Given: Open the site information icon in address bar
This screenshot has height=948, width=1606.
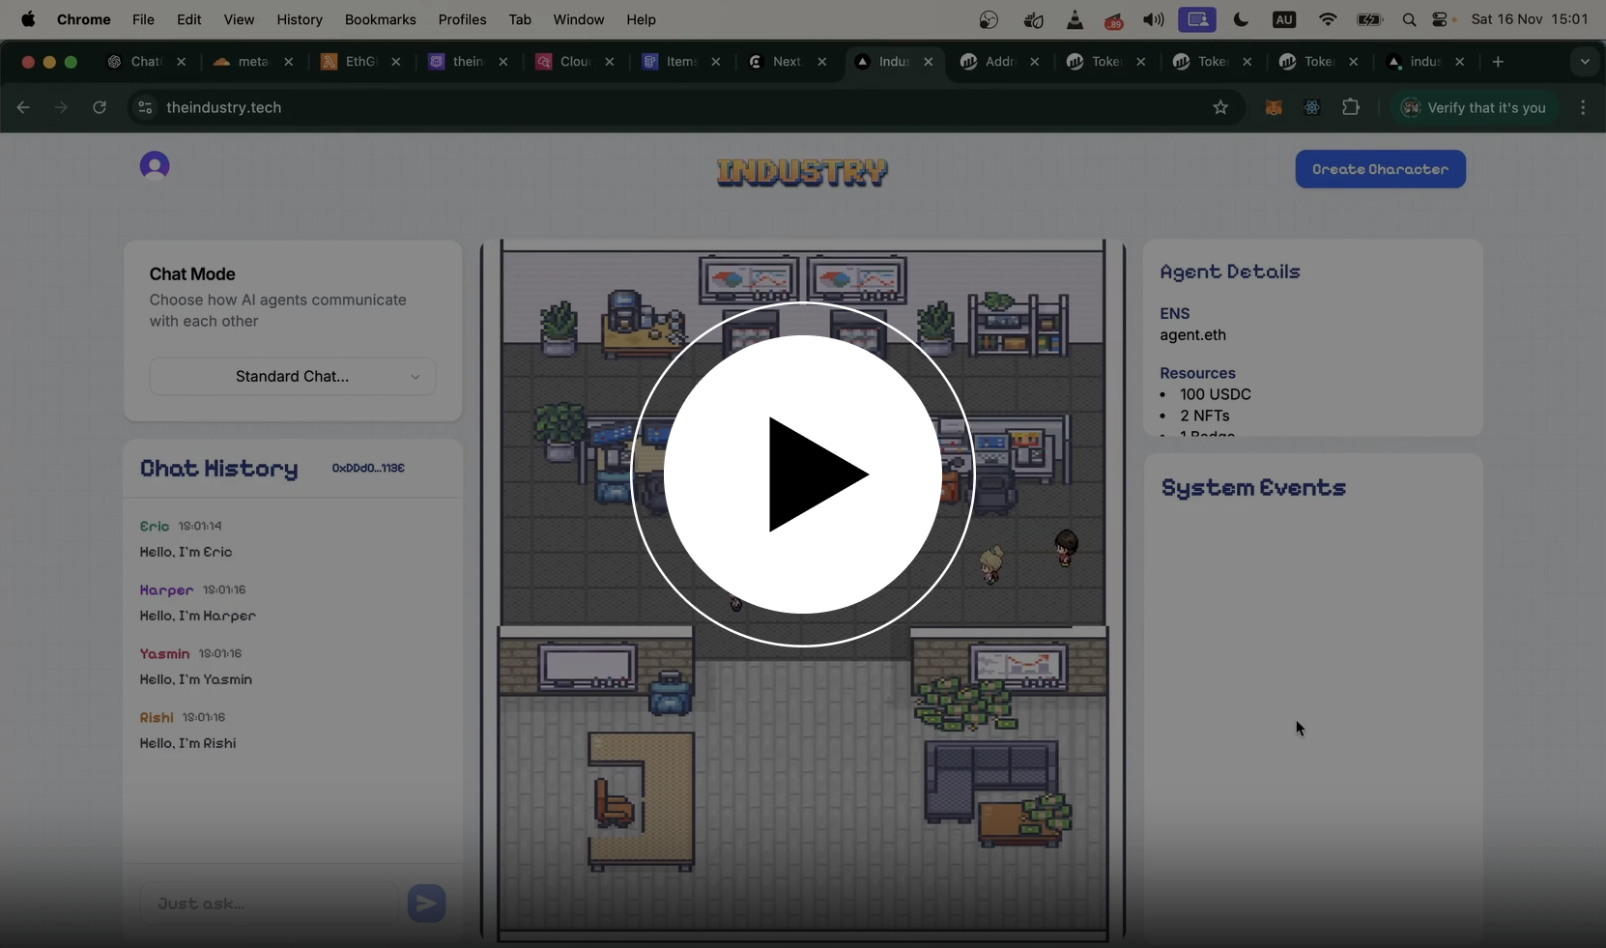Looking at the screenshot, I should tap(145, 108).
